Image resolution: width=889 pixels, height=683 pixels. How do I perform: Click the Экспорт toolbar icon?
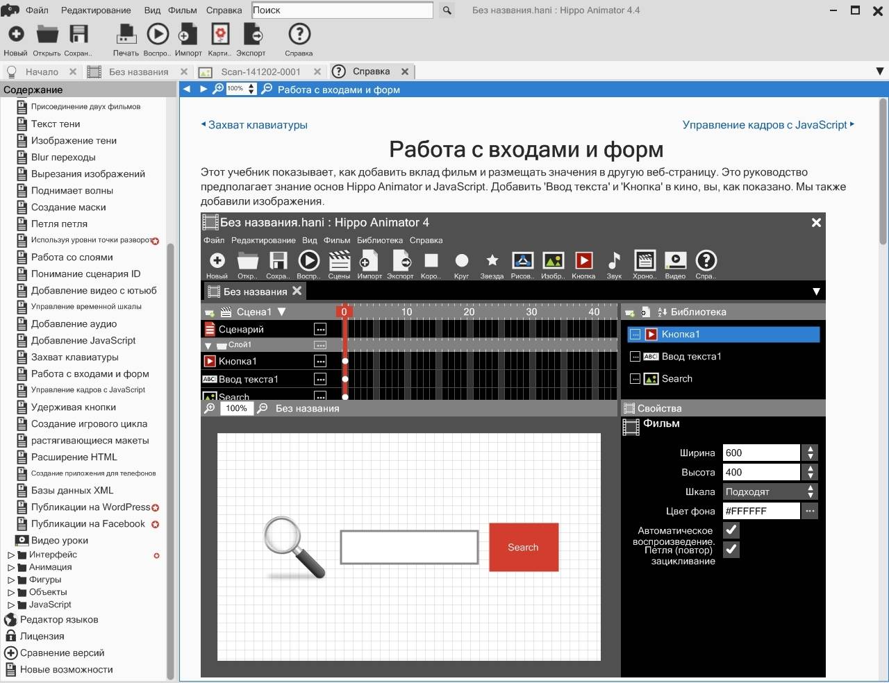(253, 34)
